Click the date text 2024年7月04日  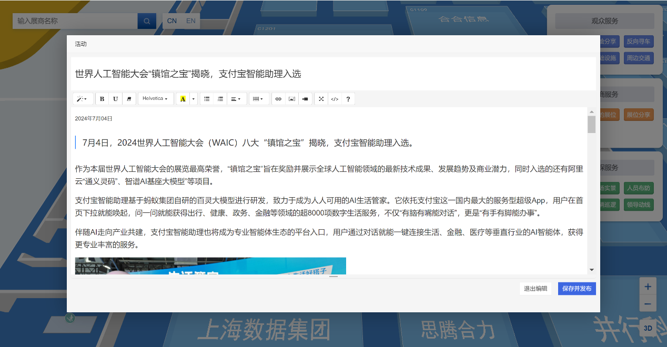(94, 119)
